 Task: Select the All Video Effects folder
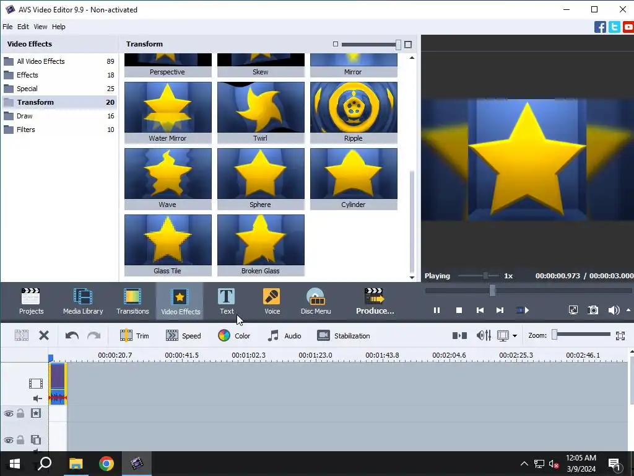click(x=59, y=61)
